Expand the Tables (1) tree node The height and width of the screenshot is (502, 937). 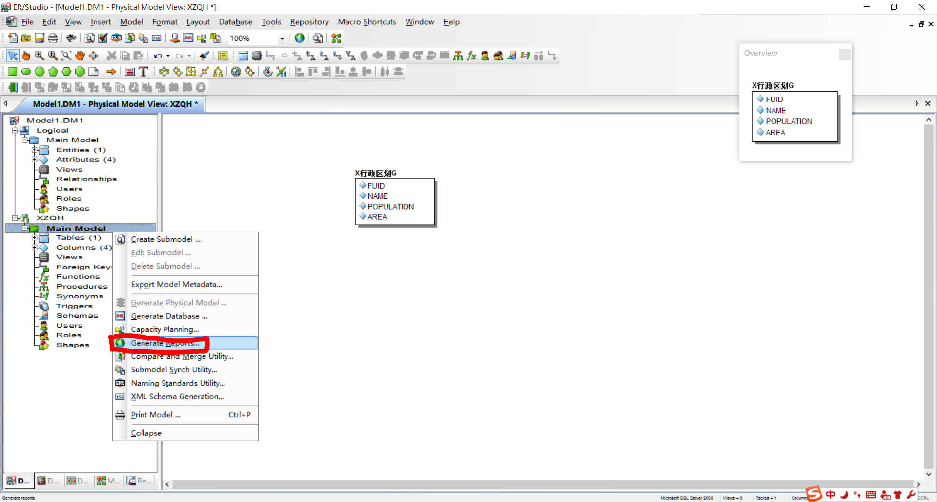[35, 238]
